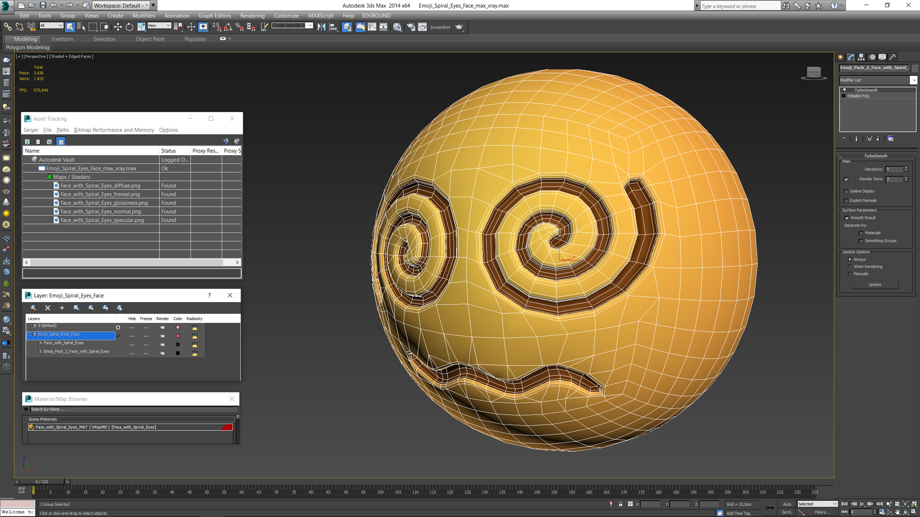Click the Filters... button
The image size is (920, 517).
coord(822,513)
